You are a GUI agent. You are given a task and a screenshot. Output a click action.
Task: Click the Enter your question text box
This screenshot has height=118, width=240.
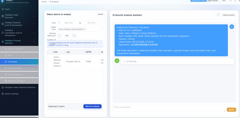[x=169, y=109]
